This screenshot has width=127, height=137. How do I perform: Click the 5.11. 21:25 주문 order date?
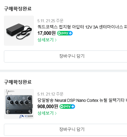50,21
